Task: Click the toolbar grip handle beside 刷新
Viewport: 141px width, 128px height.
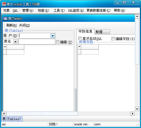Action: click(4, 25)
